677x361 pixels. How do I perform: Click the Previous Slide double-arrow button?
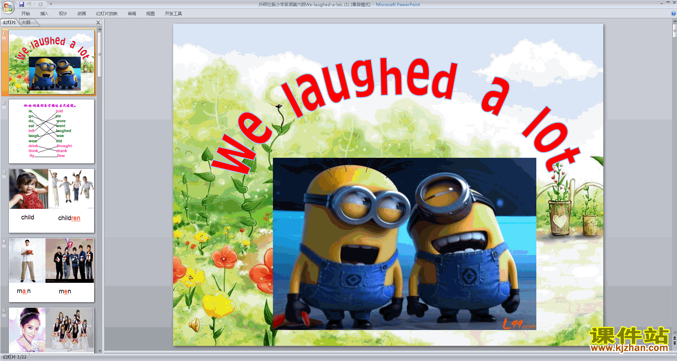(x=675, y=338)
